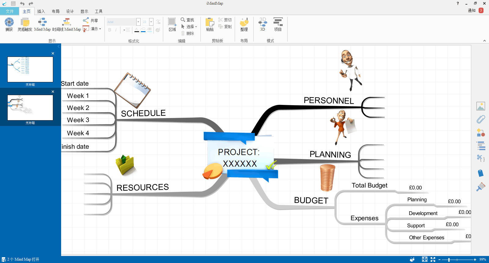Collapse the ribbon with the chevron

coord(484,41)
